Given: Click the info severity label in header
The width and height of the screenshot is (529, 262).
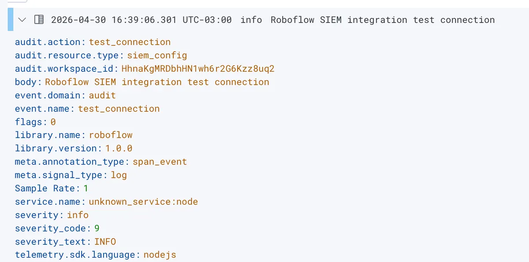Looking at the screenshot, I should coord(251,20).
